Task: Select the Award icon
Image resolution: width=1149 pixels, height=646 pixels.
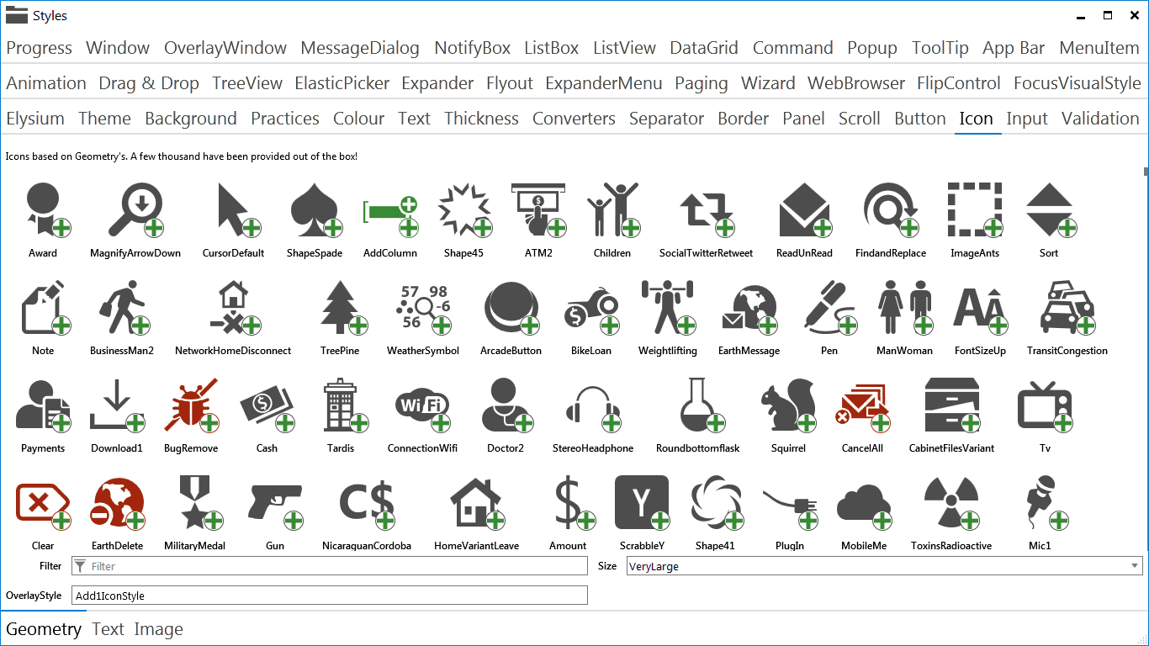Action: [44, 210]
